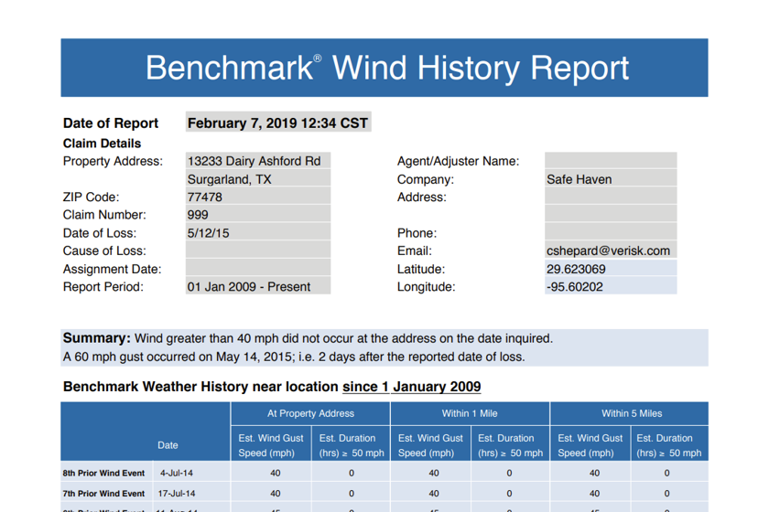769x512 pixels.
Task: Click the 40 gust speed at property for 4-Jul-14
Action: (276, 474)
